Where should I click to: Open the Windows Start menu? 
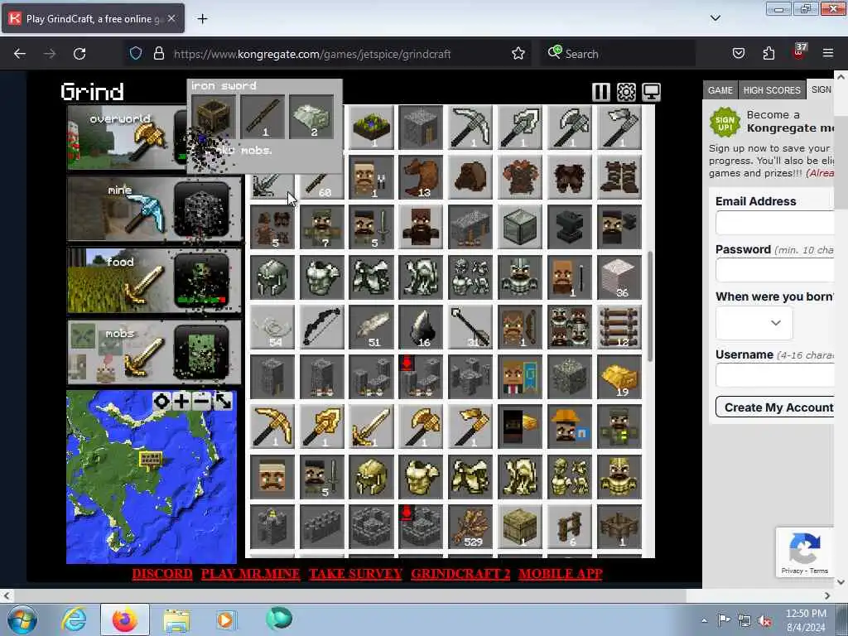click(x=22, y=619)
